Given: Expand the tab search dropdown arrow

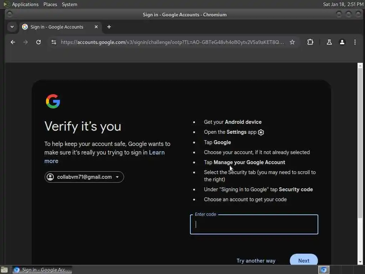Looking at the screenshot, I should tap(12, 27).
